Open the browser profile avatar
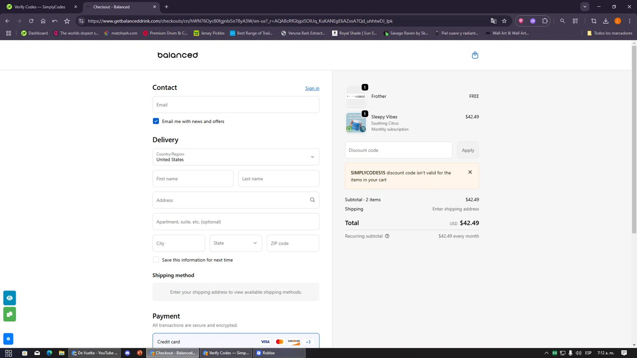The height and width of the screenshot is (358, 637). tap(617, 21)
